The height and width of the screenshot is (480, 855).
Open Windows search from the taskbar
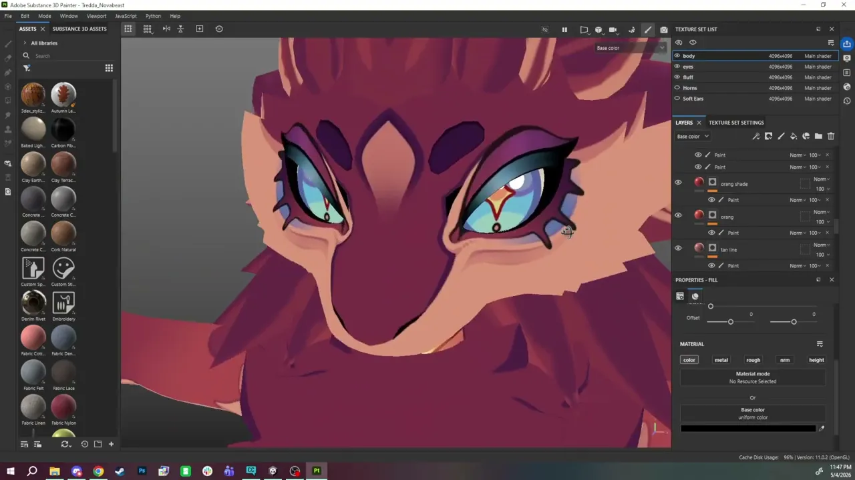click(32, 471)
